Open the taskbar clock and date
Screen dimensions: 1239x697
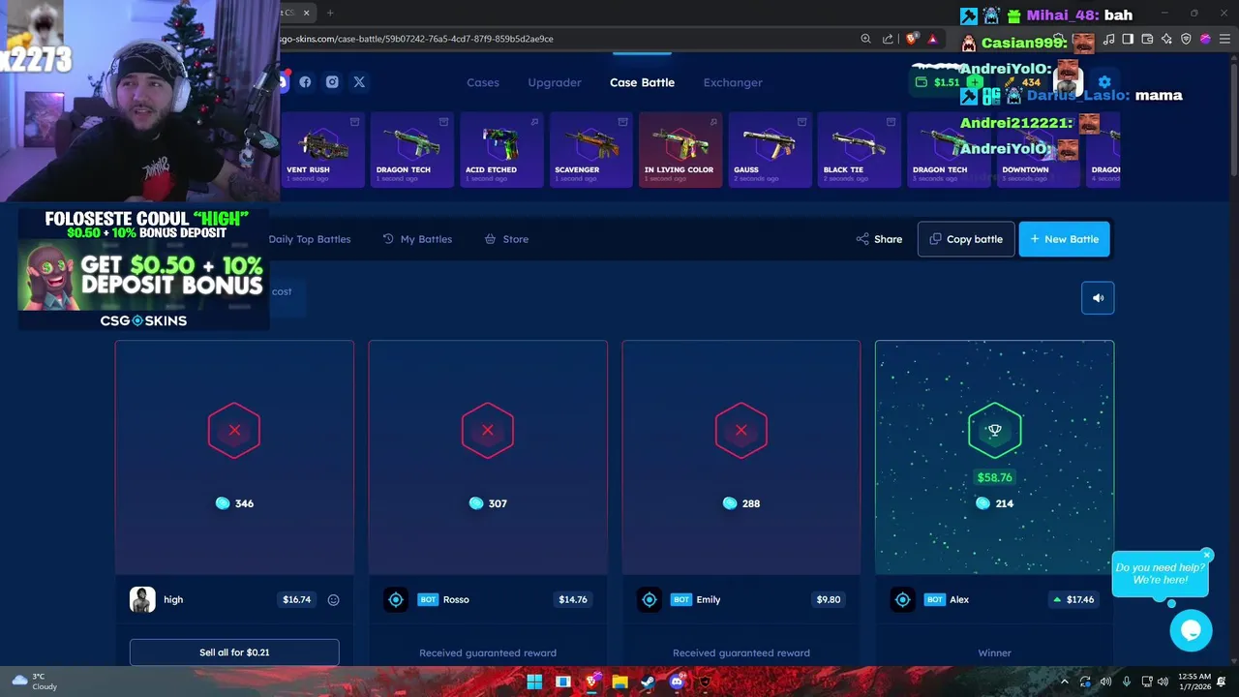[1194, 682]
